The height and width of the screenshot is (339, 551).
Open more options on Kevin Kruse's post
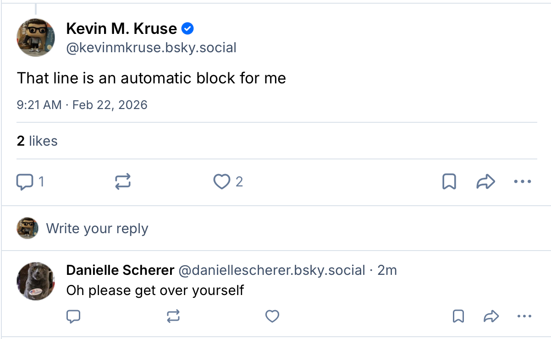pos(522,182)
